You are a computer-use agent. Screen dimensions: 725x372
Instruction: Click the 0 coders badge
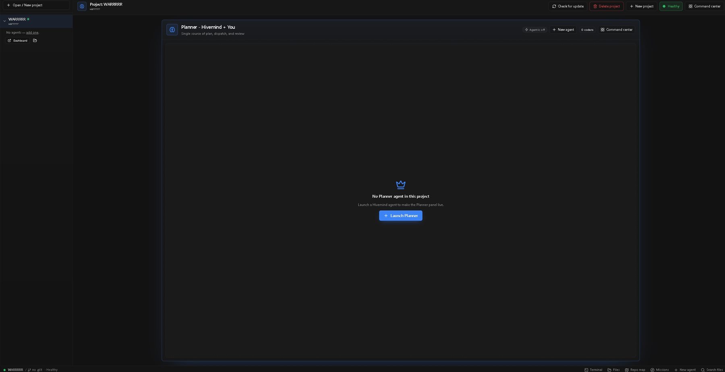(x=587, y=30)
